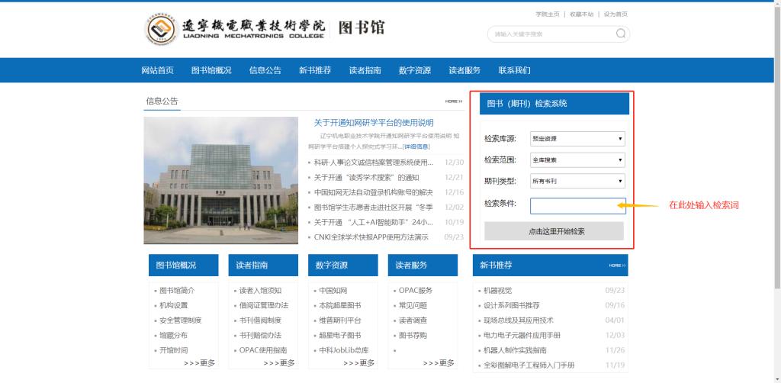
Task: Click HOME arrow beside 信息公告 heading
Action: click(x=454, y=101)
